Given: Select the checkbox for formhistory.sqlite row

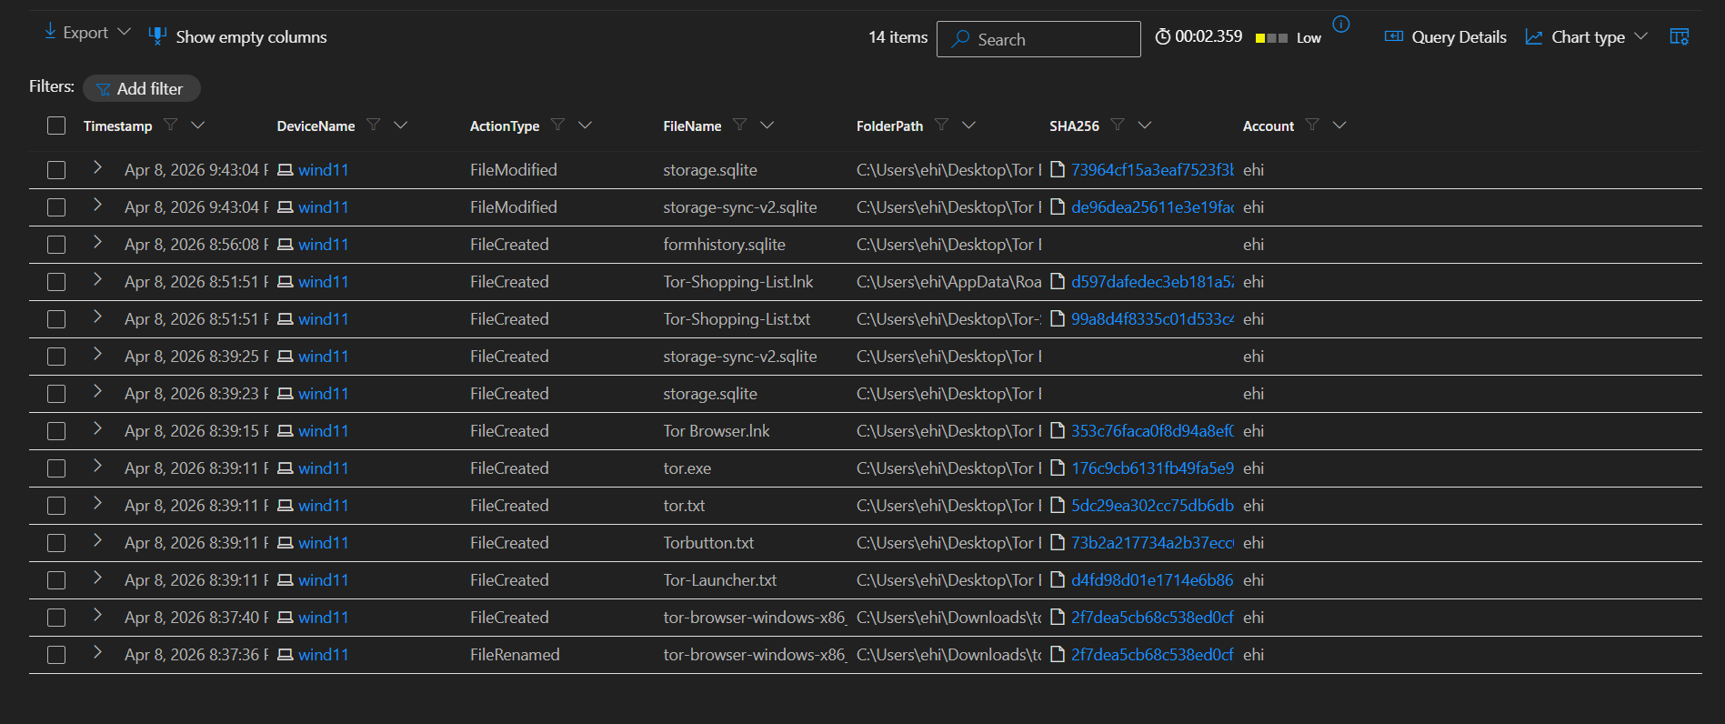Looking at the screenshot, I should pyautogui.click(x=56, y=245).
